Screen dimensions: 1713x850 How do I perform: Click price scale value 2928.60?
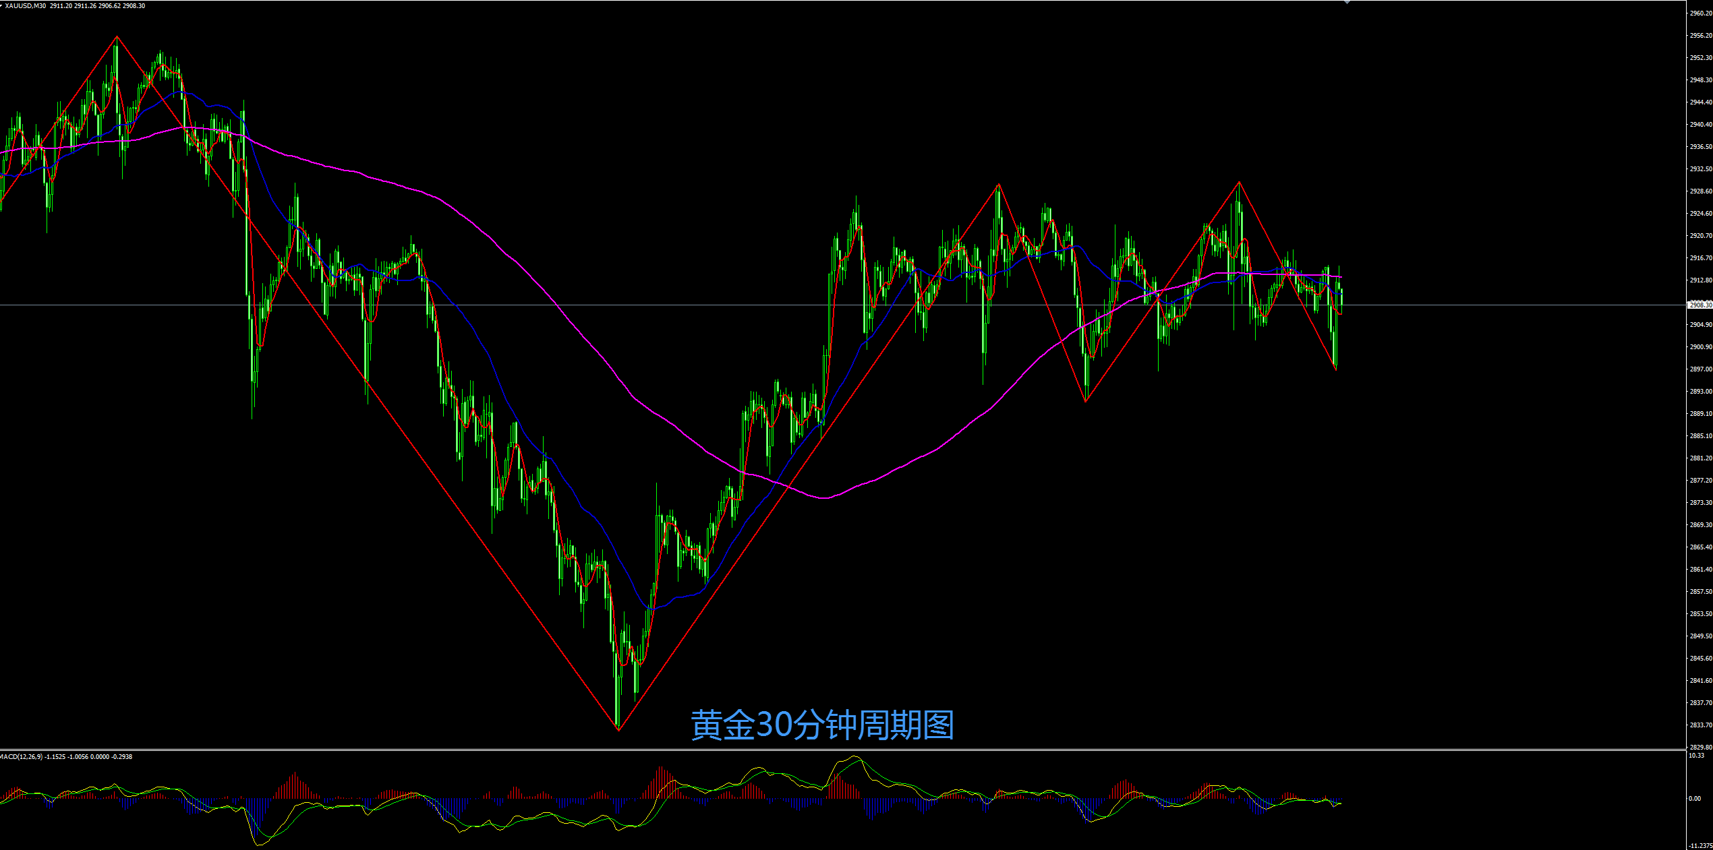coord(1701,191)
